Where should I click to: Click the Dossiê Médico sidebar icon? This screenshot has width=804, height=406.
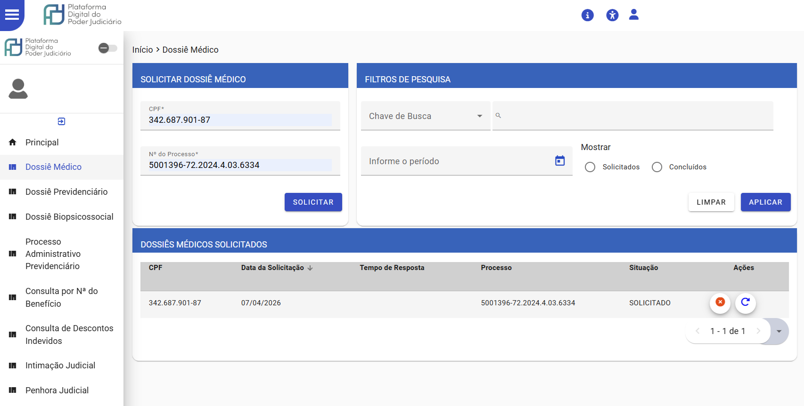click(x=13, y=167)
